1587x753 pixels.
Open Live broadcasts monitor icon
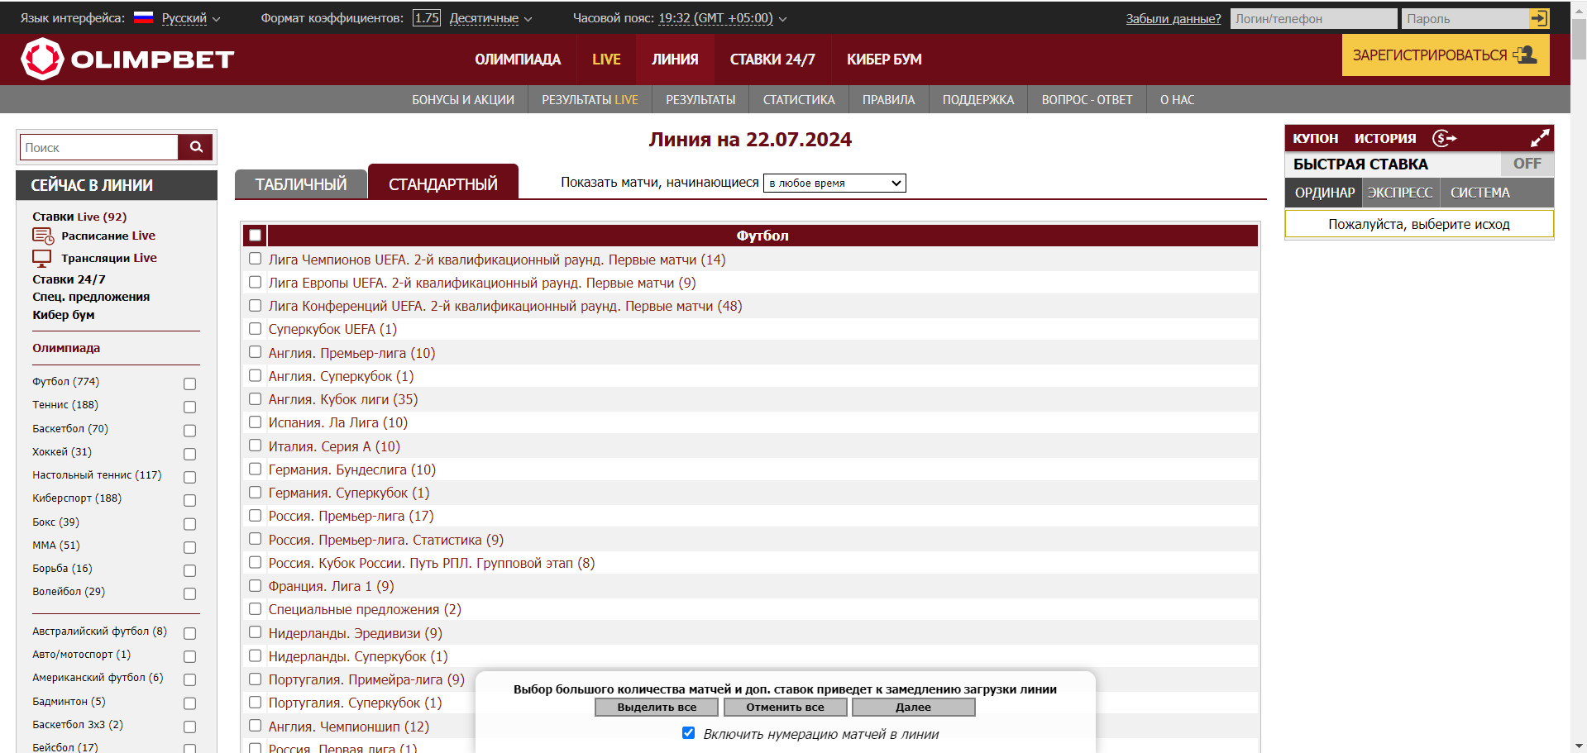click(x=42, y=258)
